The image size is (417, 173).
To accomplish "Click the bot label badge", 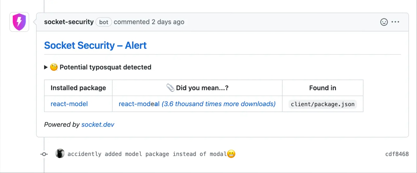I will point(104,22).
